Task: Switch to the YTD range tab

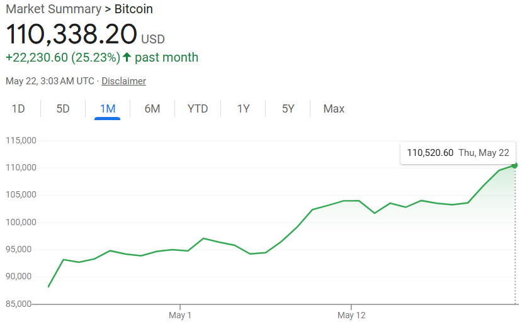Action: point(198,109)
